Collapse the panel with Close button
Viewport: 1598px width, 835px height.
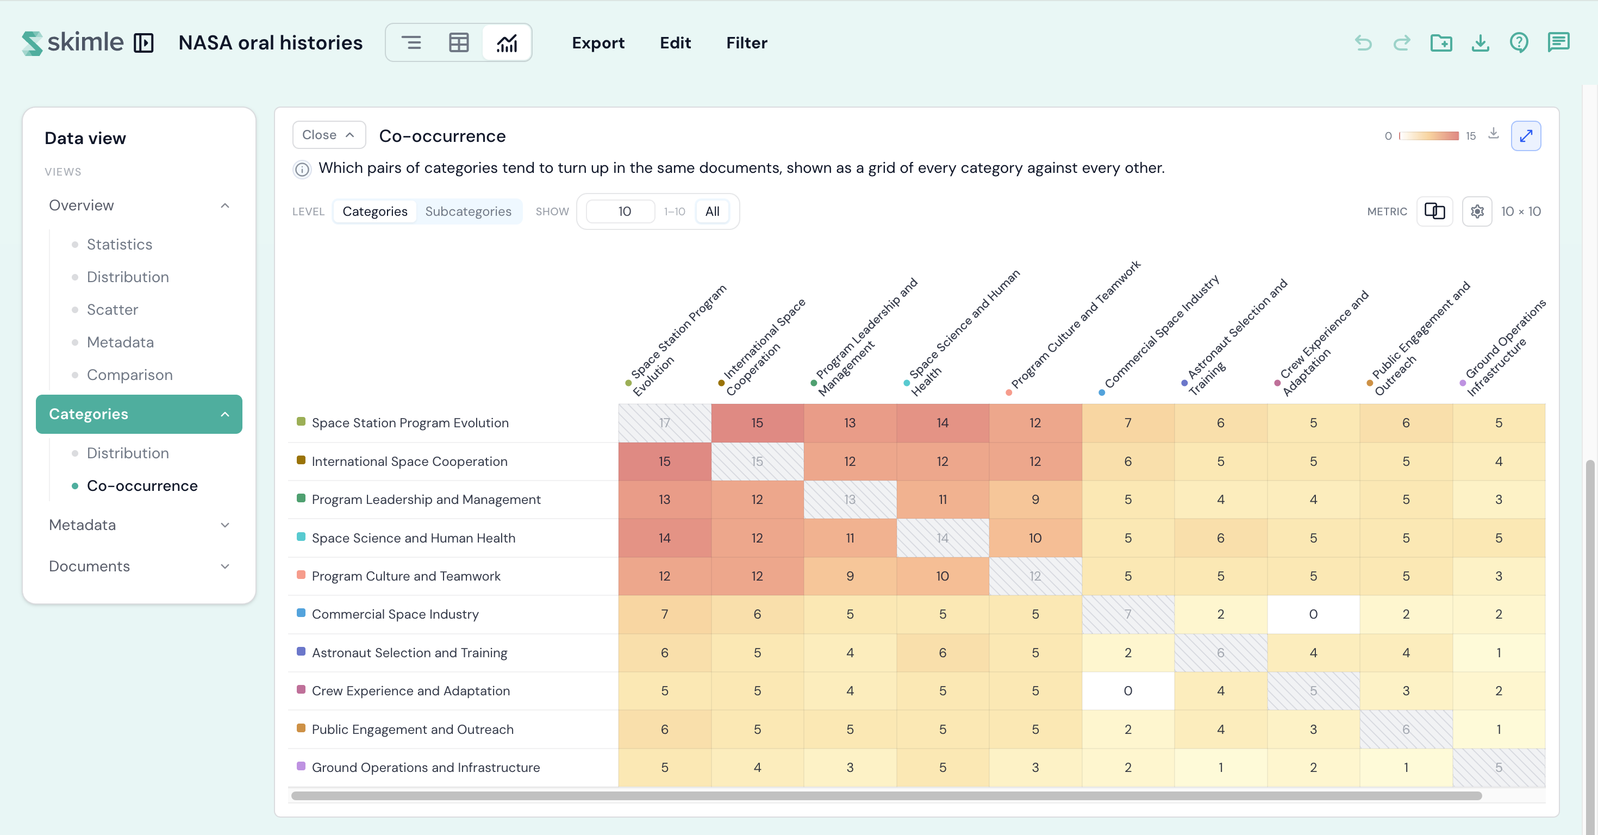[x=329, y=135]
